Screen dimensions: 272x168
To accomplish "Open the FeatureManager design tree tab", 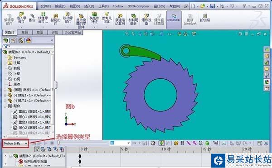I will pos(6,40).
